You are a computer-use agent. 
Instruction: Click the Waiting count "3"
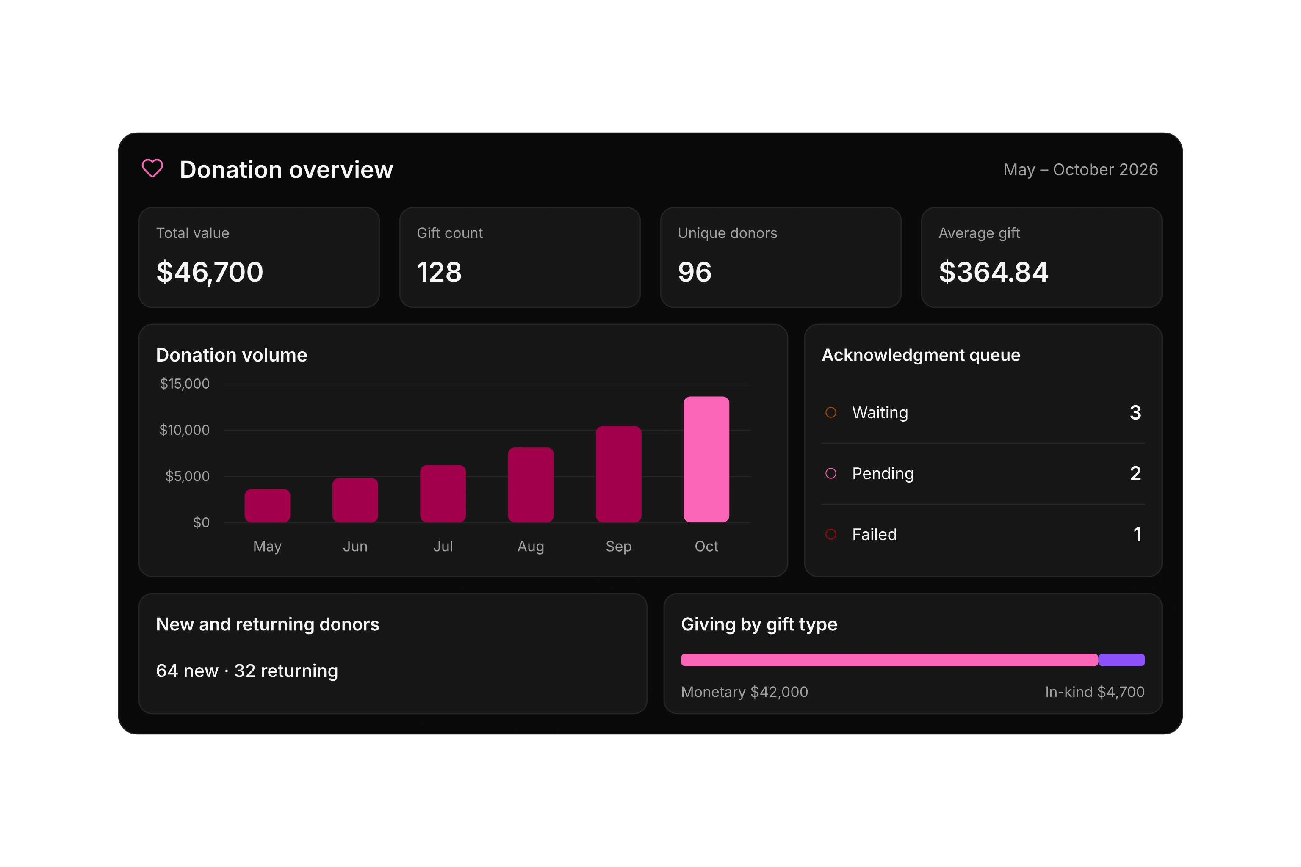1135,412
